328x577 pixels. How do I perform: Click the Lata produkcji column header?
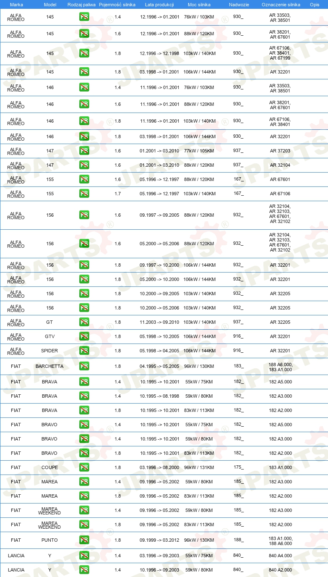[x=159, y=4]
